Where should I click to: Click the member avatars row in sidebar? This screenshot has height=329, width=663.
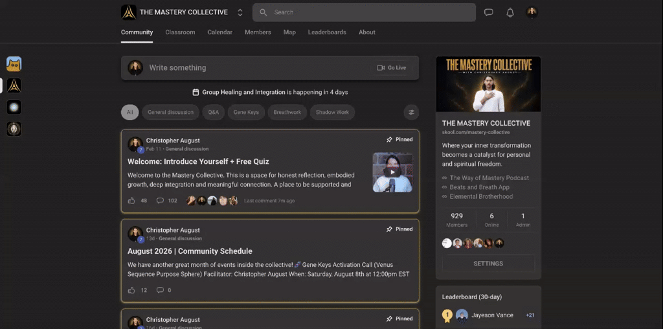click(x=473, y=243)
